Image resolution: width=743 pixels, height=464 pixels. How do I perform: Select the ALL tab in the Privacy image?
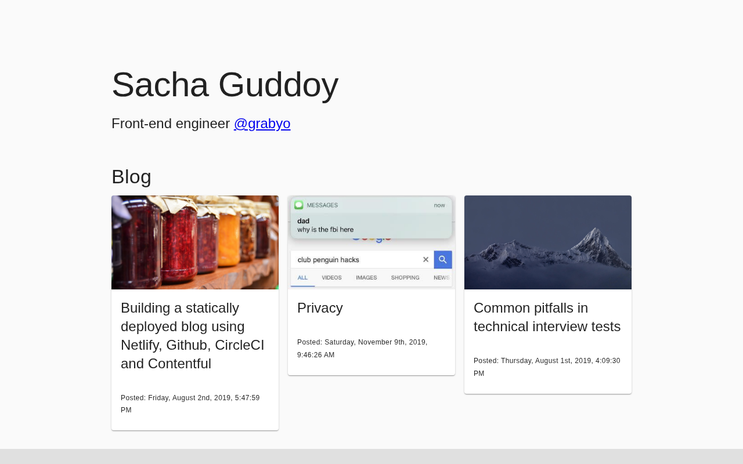(302, 278)
